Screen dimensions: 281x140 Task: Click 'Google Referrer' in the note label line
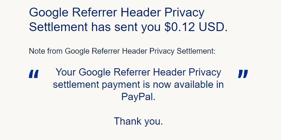coord(93,51)
